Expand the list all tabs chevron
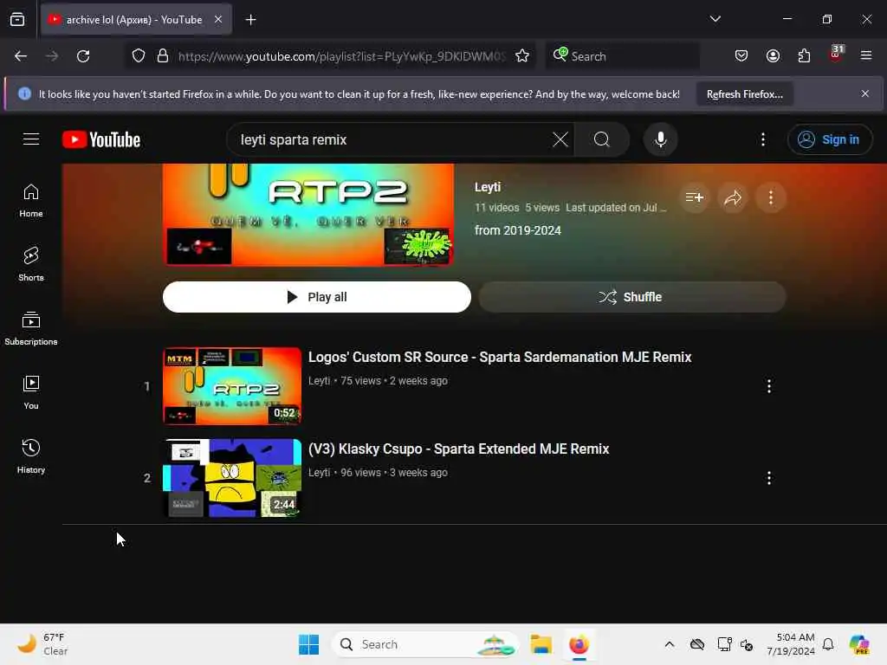Screen dimensions: 887x665 coord(715,19)
